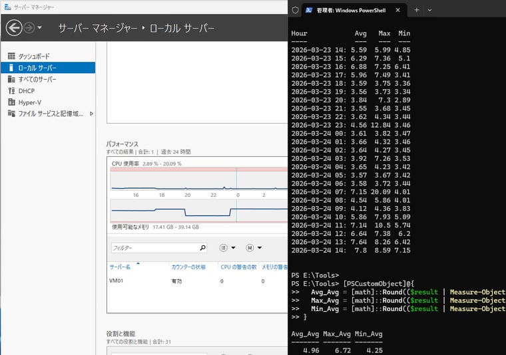Click the CPU 使用率 graph
The image size is (506, 355).
199,179
